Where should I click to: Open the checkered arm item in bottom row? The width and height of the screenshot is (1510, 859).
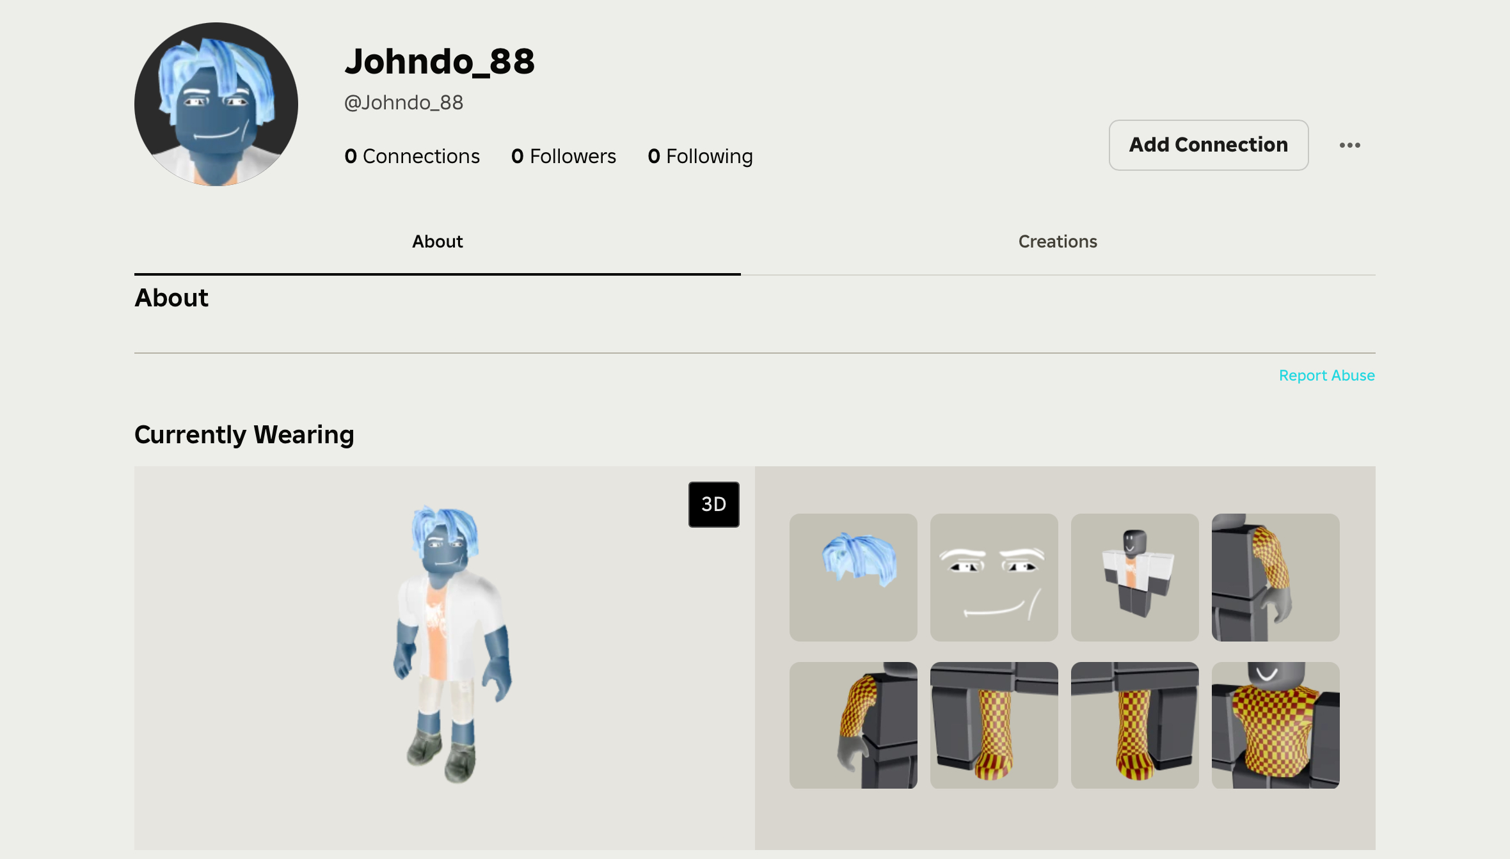(853, 725)
